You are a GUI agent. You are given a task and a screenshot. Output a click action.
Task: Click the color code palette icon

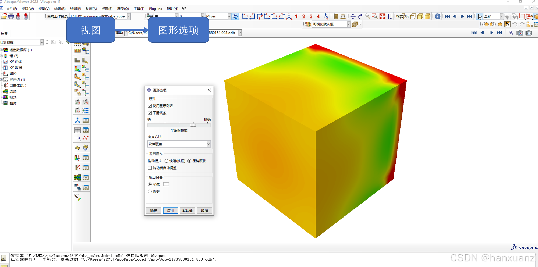click(x=308, y=24)
